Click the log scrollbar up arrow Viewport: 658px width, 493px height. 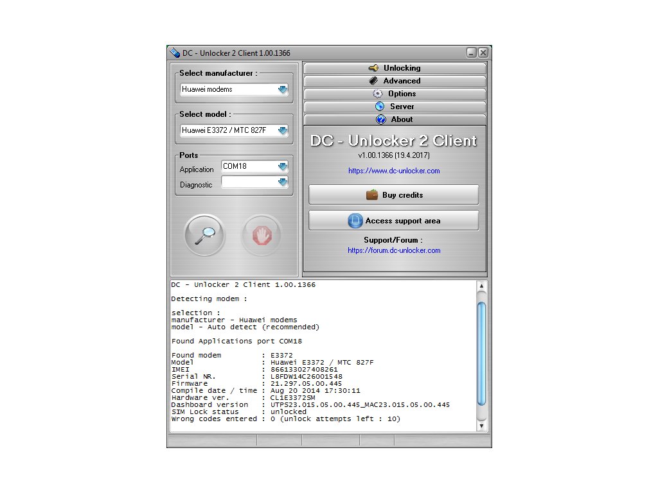click(481, 286)
